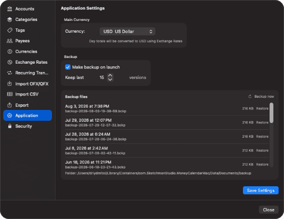Switch to Currencies section
Viewport: 284px width, 219px height.
28,51
